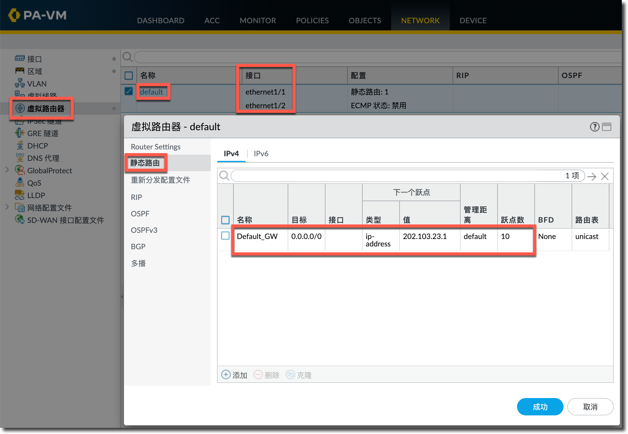Click the blue 成功 confirm button
Viewport: 628px width, 434px height.
click(x=540, y=407)
